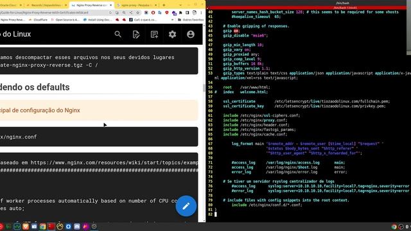Click the 'dendo os defaults' heading
Screen dimensions: 411x231
pyautogui.click(x=35, y=87)
